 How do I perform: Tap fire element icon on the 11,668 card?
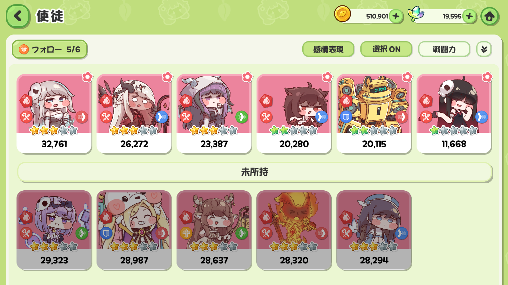tap(426, 101)
